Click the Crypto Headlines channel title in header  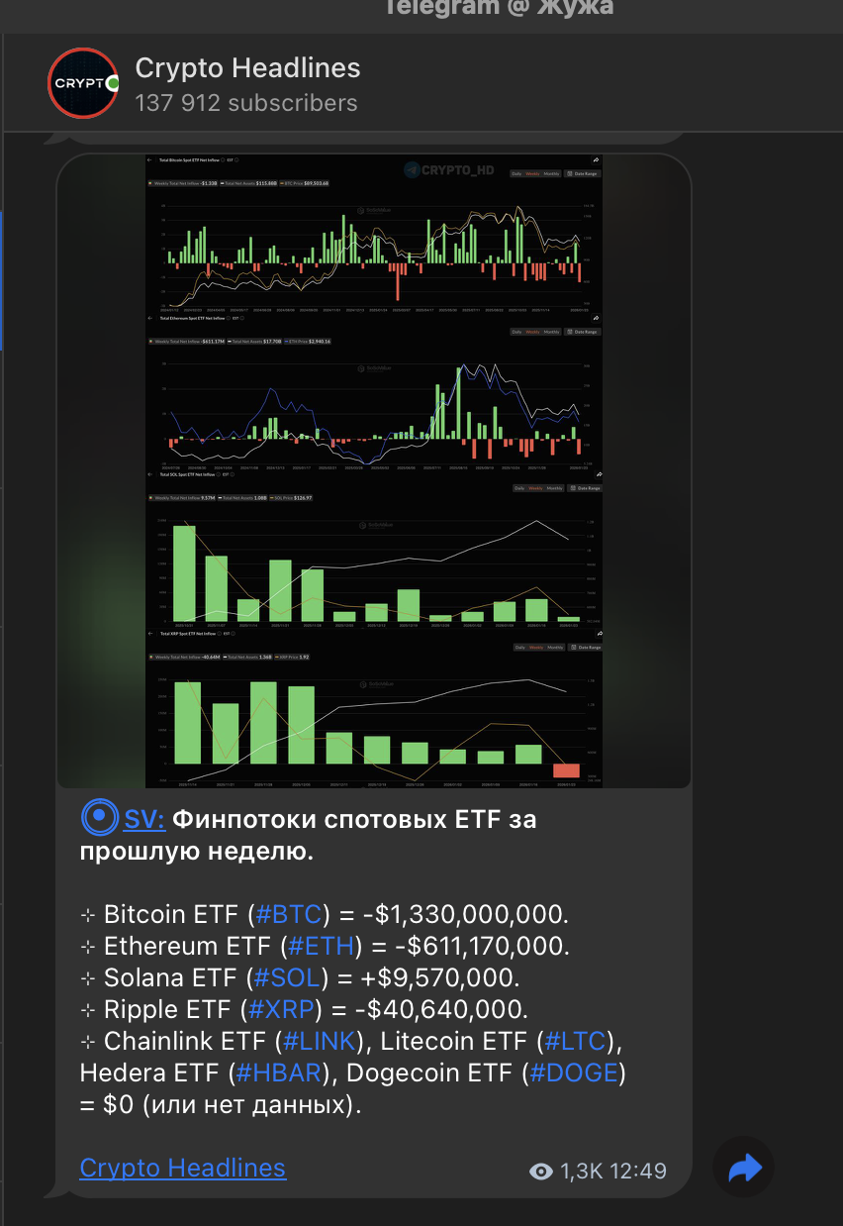[x=247, y=67]
